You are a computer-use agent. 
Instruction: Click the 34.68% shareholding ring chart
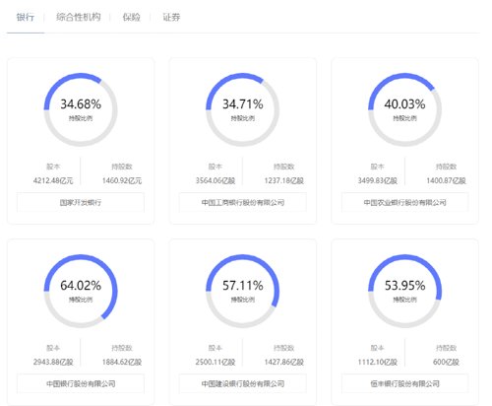[81, 109]
